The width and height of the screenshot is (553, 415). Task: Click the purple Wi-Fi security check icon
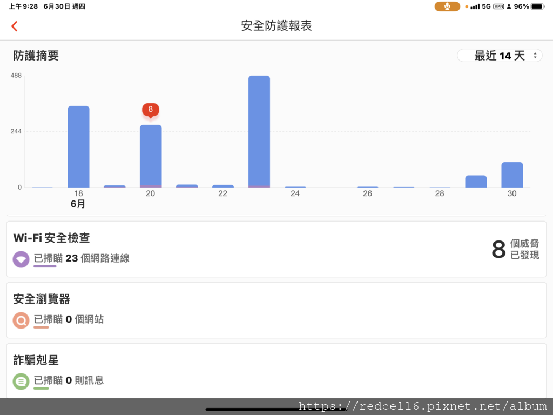pyautogui.click(x=21, y=259)
